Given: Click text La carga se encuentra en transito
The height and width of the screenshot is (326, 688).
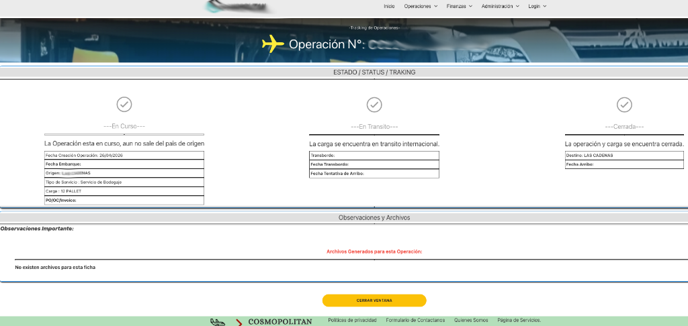Looking at the screenshot, I should tap(374, 144).
